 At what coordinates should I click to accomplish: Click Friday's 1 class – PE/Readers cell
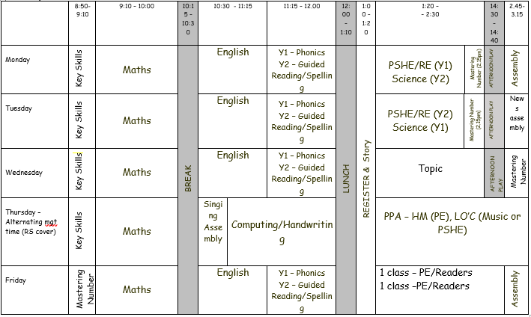pyautogui.click(x=440, y=290)
